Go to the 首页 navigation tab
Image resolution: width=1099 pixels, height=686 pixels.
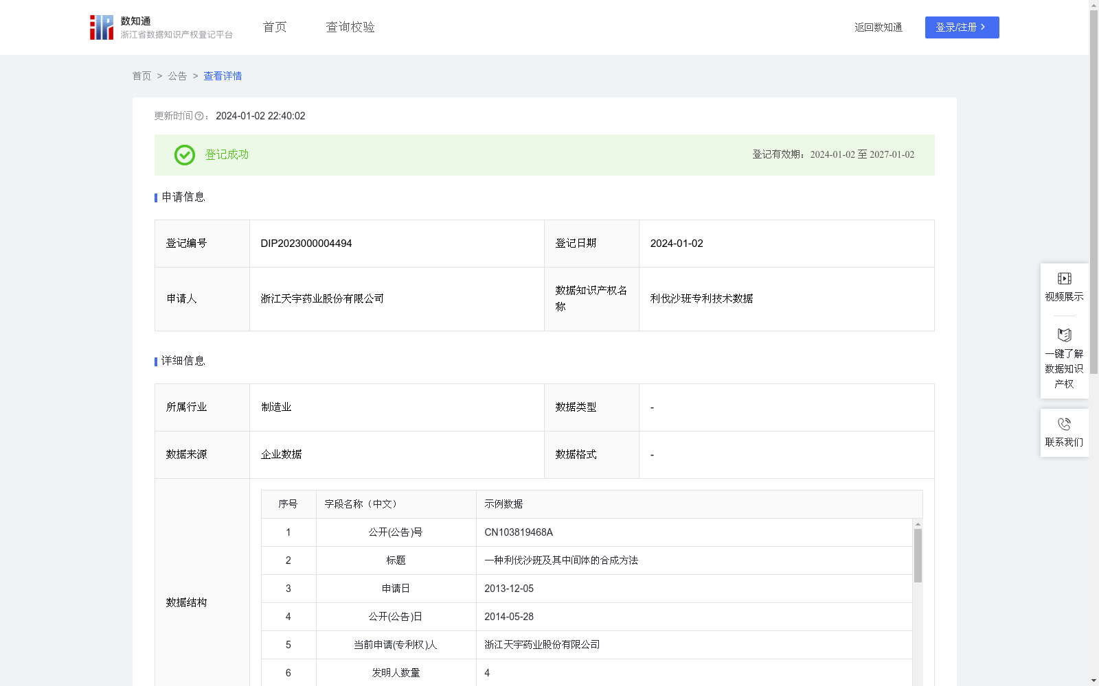point(275,27)
